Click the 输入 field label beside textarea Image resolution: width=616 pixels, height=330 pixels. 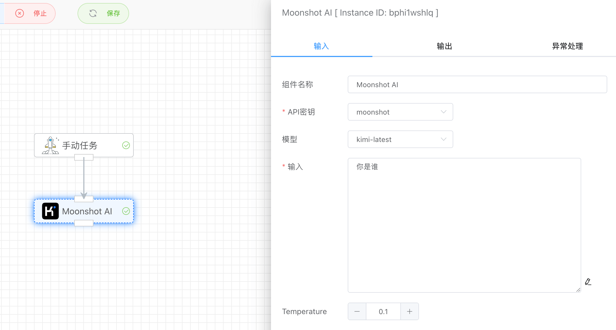pos(295,167)
